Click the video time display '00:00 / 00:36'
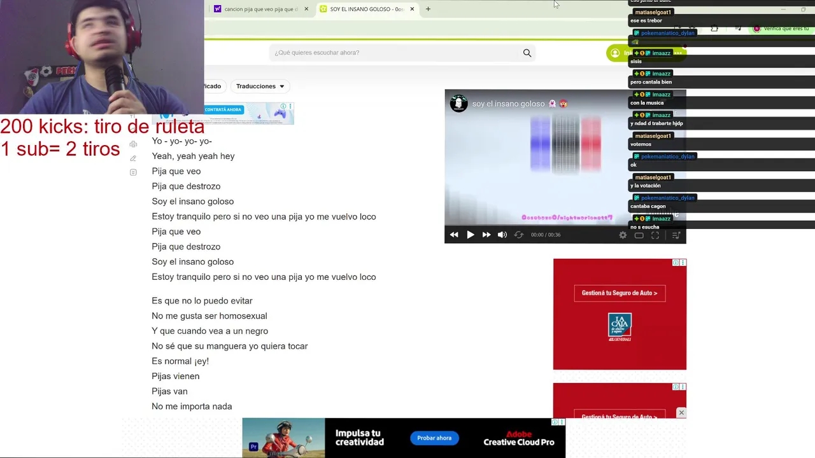Viewport: 815px width, 458px height. pyautogui.click(x=546, y=235)
